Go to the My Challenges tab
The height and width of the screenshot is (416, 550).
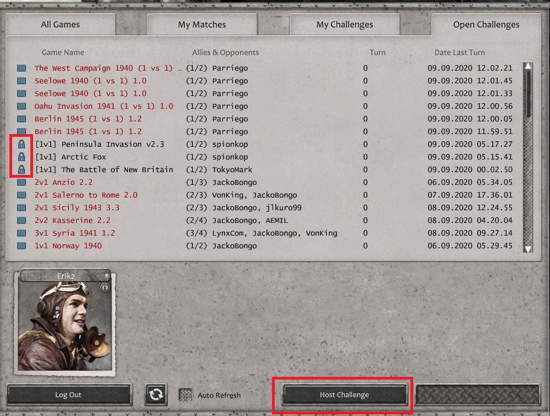(x=344, y=25)
